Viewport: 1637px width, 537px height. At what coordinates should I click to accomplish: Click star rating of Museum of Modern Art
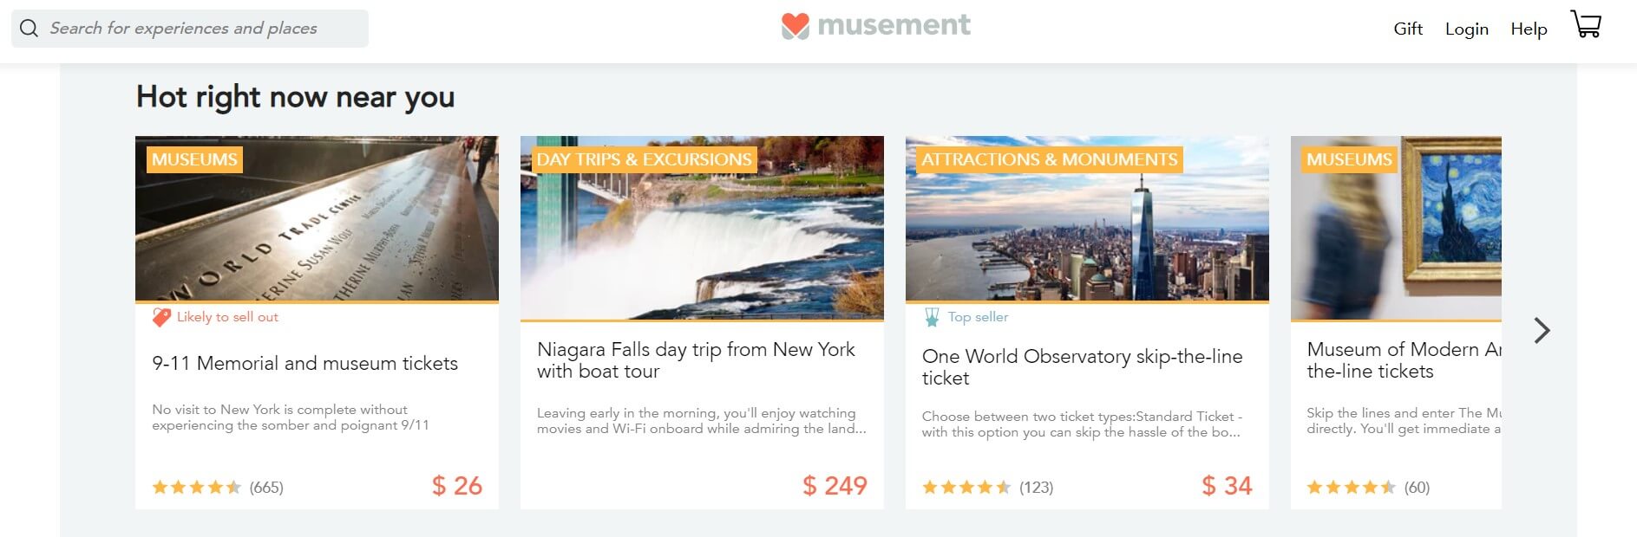(x=1351, y=487)
